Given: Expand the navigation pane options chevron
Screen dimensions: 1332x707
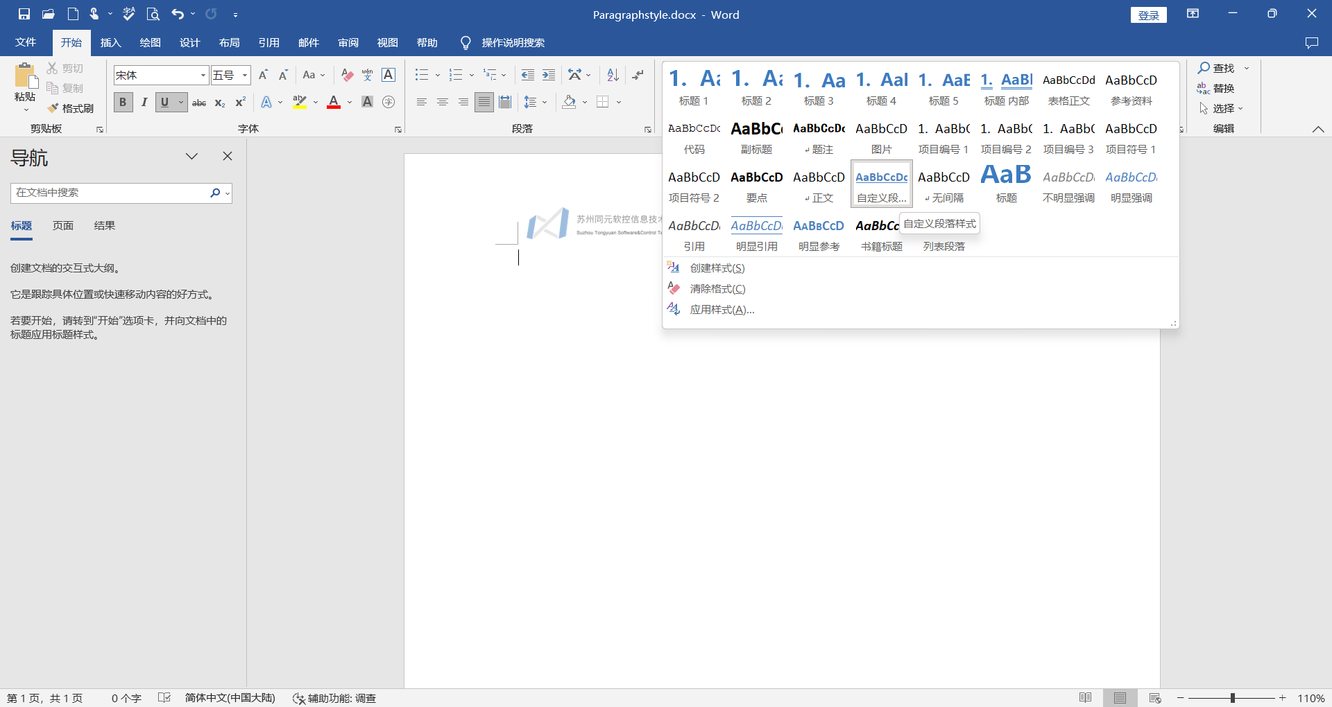Looking at the screenshot, I should pyautogui.click(x=192, y=157).
